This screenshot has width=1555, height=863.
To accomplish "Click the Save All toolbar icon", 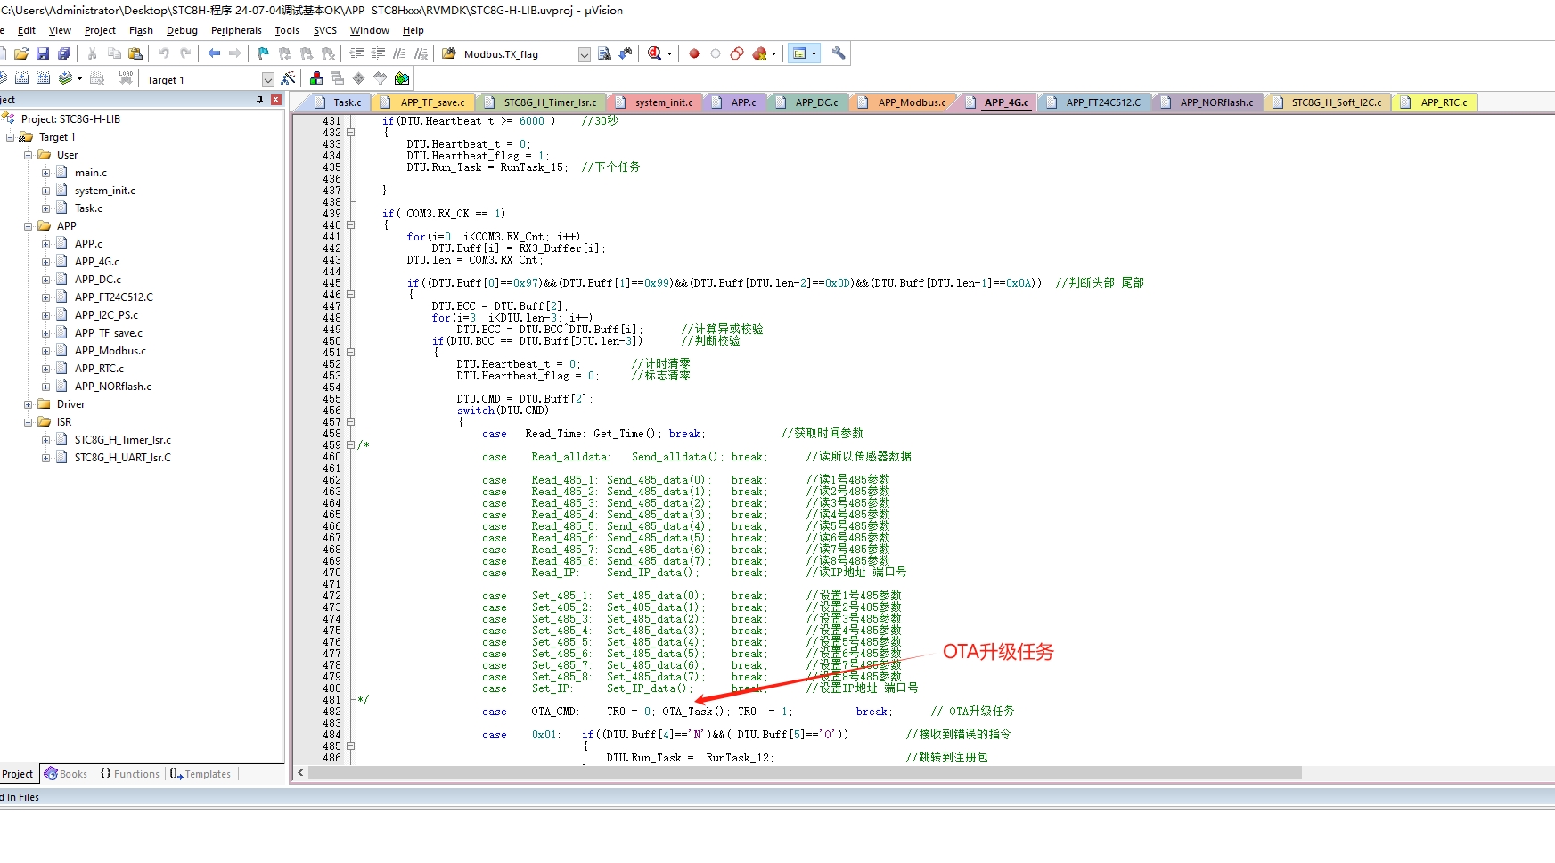I will (64, 54).
